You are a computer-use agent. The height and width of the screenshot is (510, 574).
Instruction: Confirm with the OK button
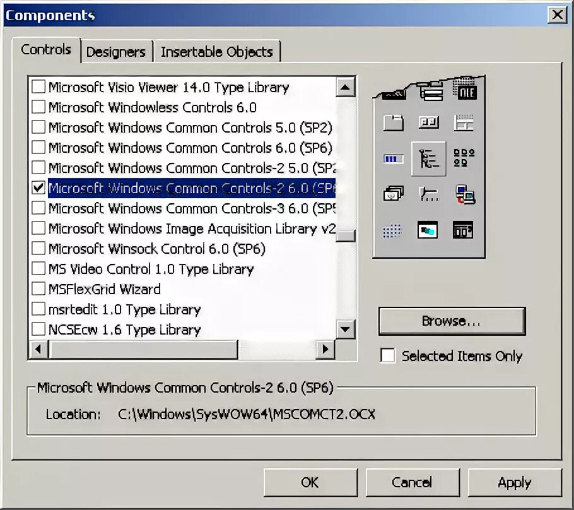[310, 482]
